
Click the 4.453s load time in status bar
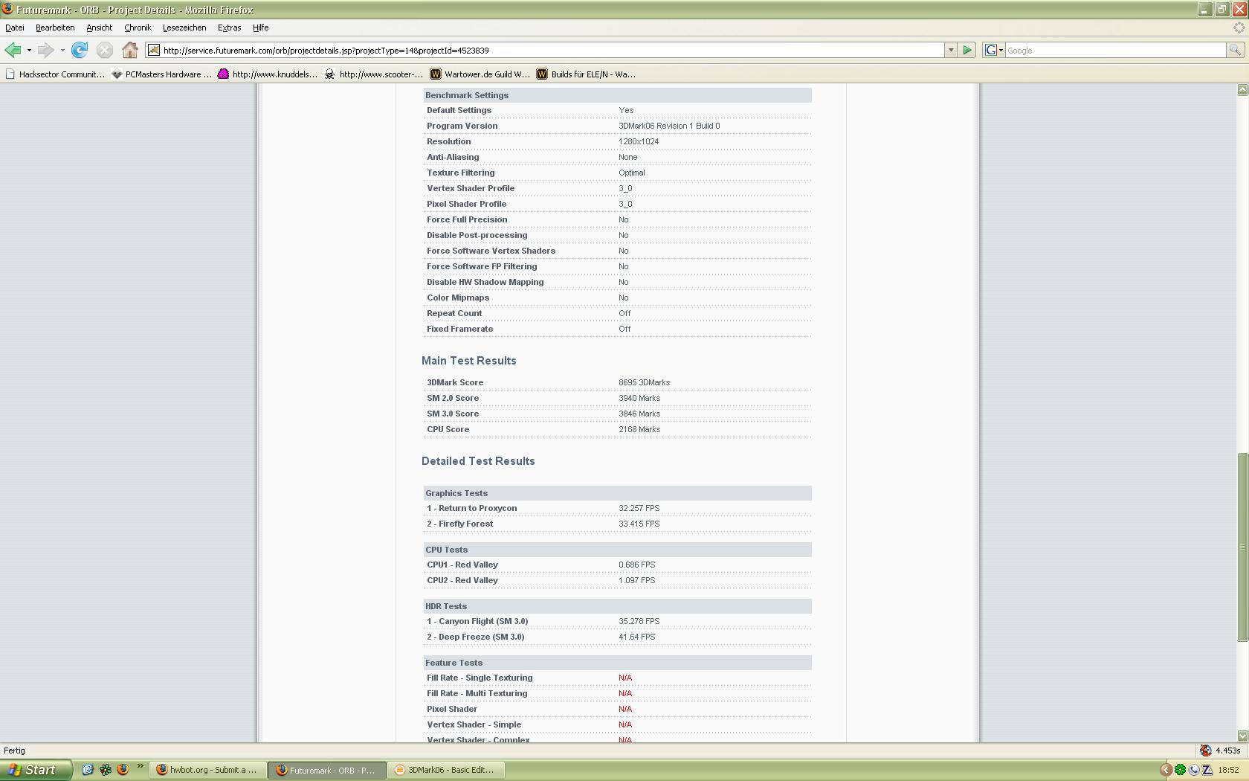(x=1227, y=751)
